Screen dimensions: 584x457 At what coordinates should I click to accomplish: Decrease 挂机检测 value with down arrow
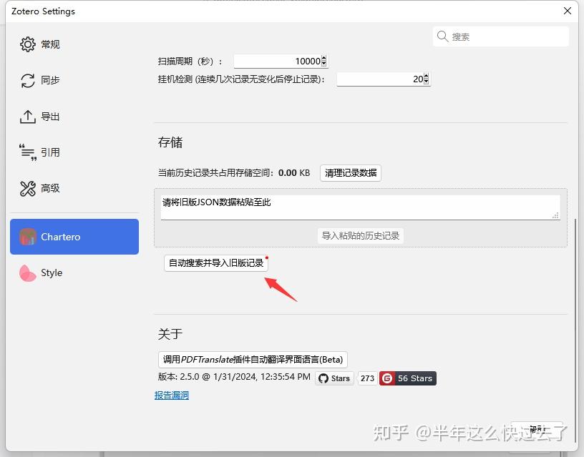(x=427, y=82)
